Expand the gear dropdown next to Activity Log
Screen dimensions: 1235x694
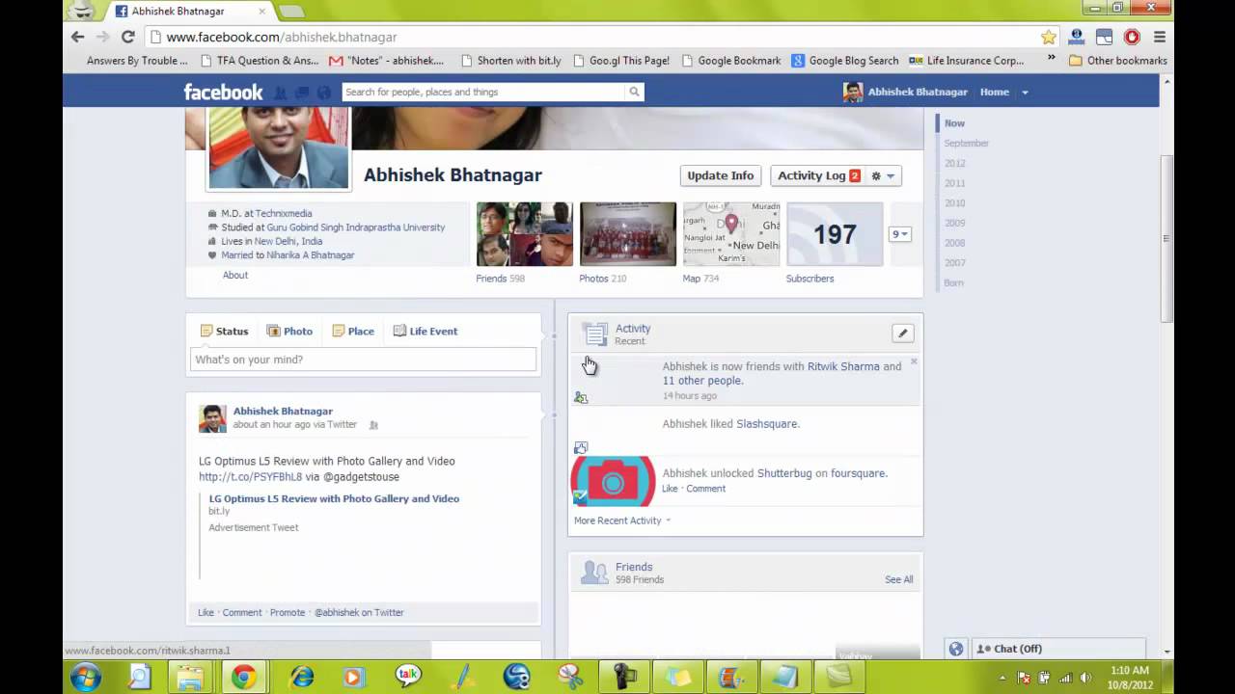(883, 175)
